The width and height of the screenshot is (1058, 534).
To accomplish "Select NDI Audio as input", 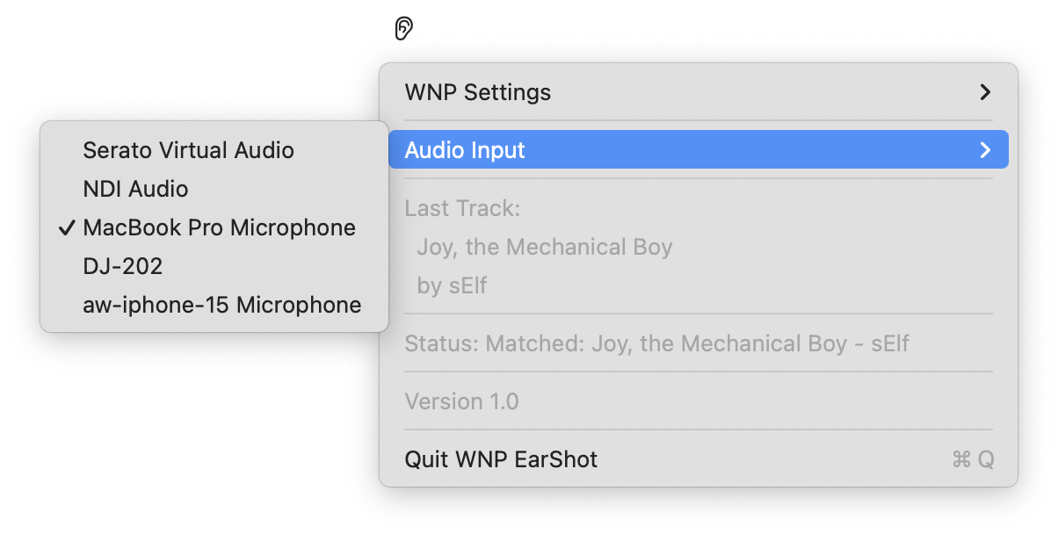I will pyautogui.click(x=214, y=189).
